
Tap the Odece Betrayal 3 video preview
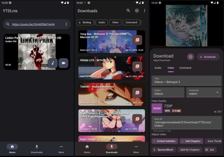point(186,26)
